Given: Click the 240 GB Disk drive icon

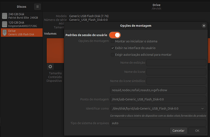Looking at the screenshot, I should [5, 16].
